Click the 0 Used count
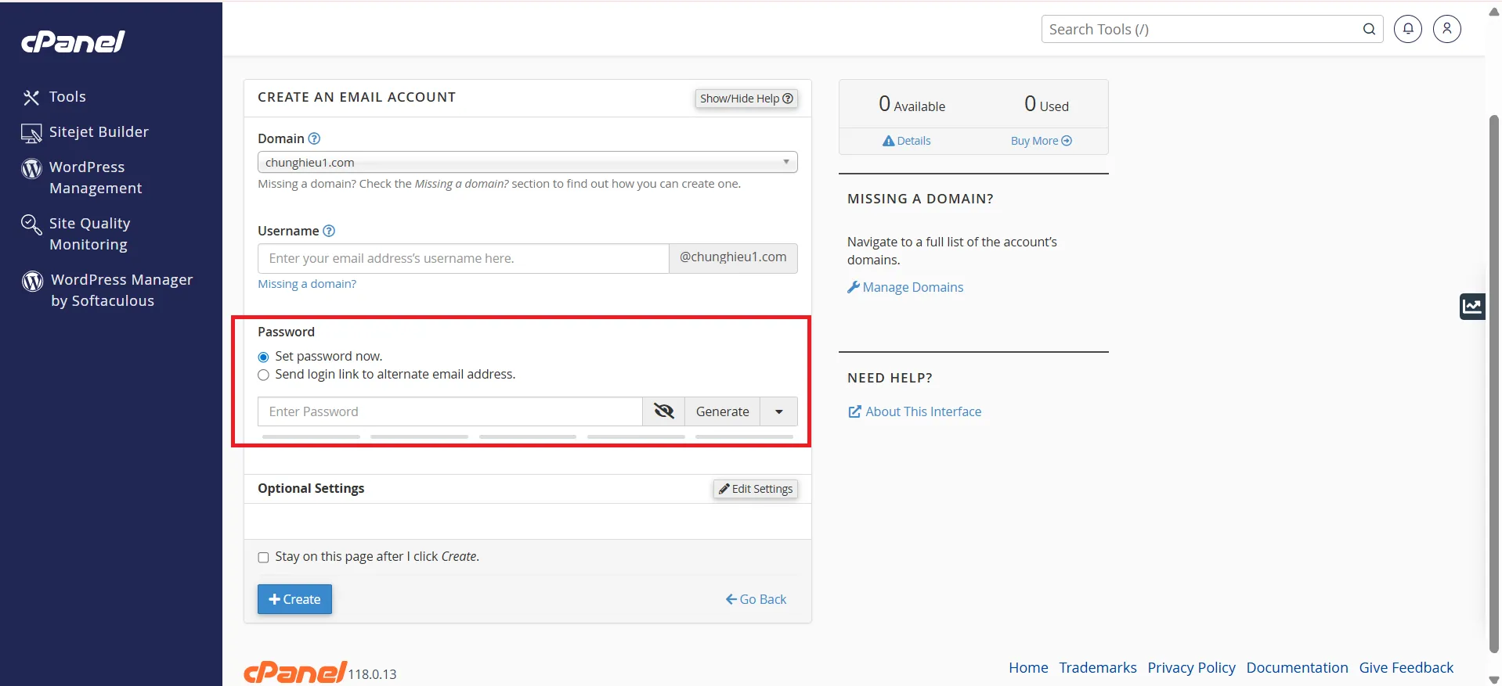This screenshot has width=1502, height=686. (1046, 104)
